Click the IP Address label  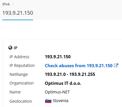click(x=19, y=57)
